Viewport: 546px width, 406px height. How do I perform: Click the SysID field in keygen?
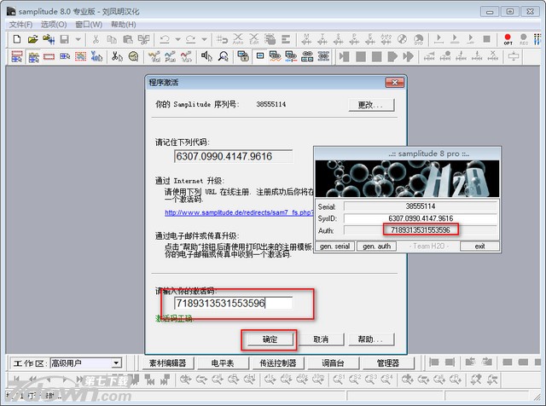[421, 218]
